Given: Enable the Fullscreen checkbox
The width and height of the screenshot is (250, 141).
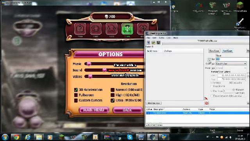Looking at the screenshot, I should (76, 95).
